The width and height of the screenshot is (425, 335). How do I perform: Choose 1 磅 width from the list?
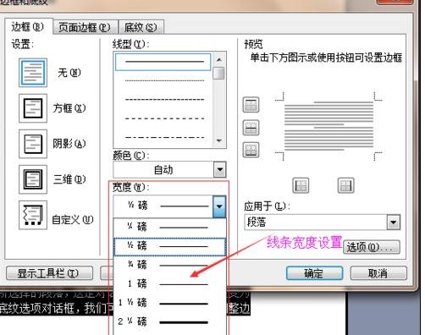tap(169, 283)
